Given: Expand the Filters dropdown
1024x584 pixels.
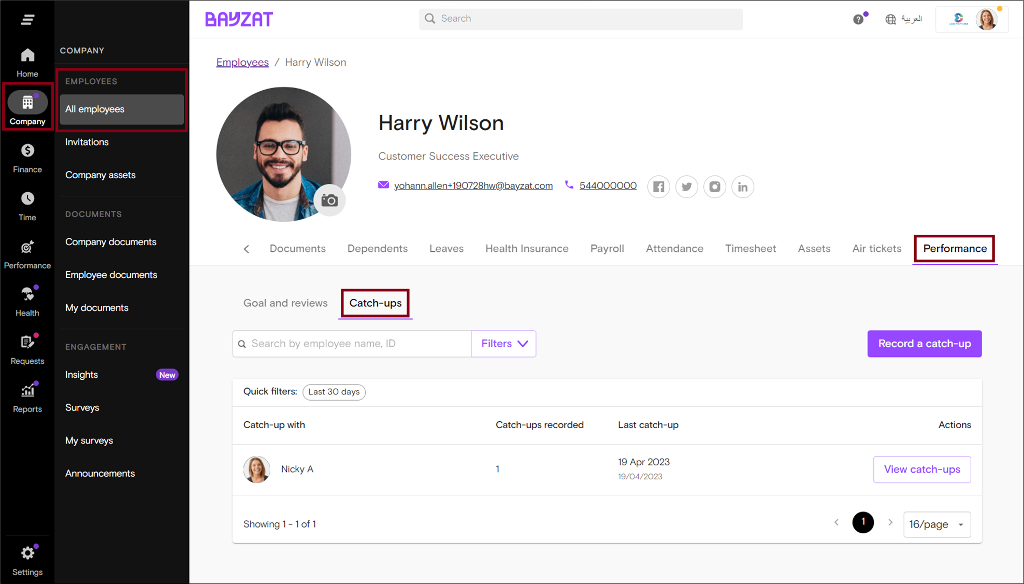Looking at the screenshot, I should coord(503,344).
